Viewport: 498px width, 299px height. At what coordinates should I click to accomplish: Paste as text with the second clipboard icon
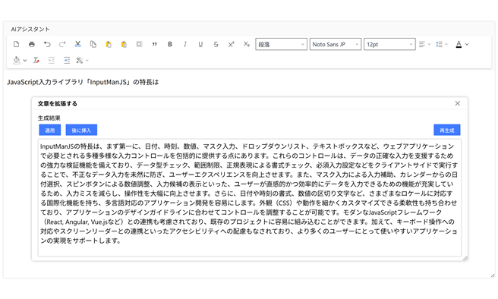pos(124,45)
